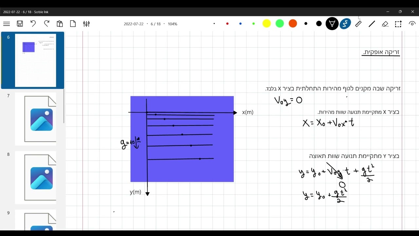Click the 2022-07-22 document name
Viewport: 419px width, 236px height.
coord(134,24)
